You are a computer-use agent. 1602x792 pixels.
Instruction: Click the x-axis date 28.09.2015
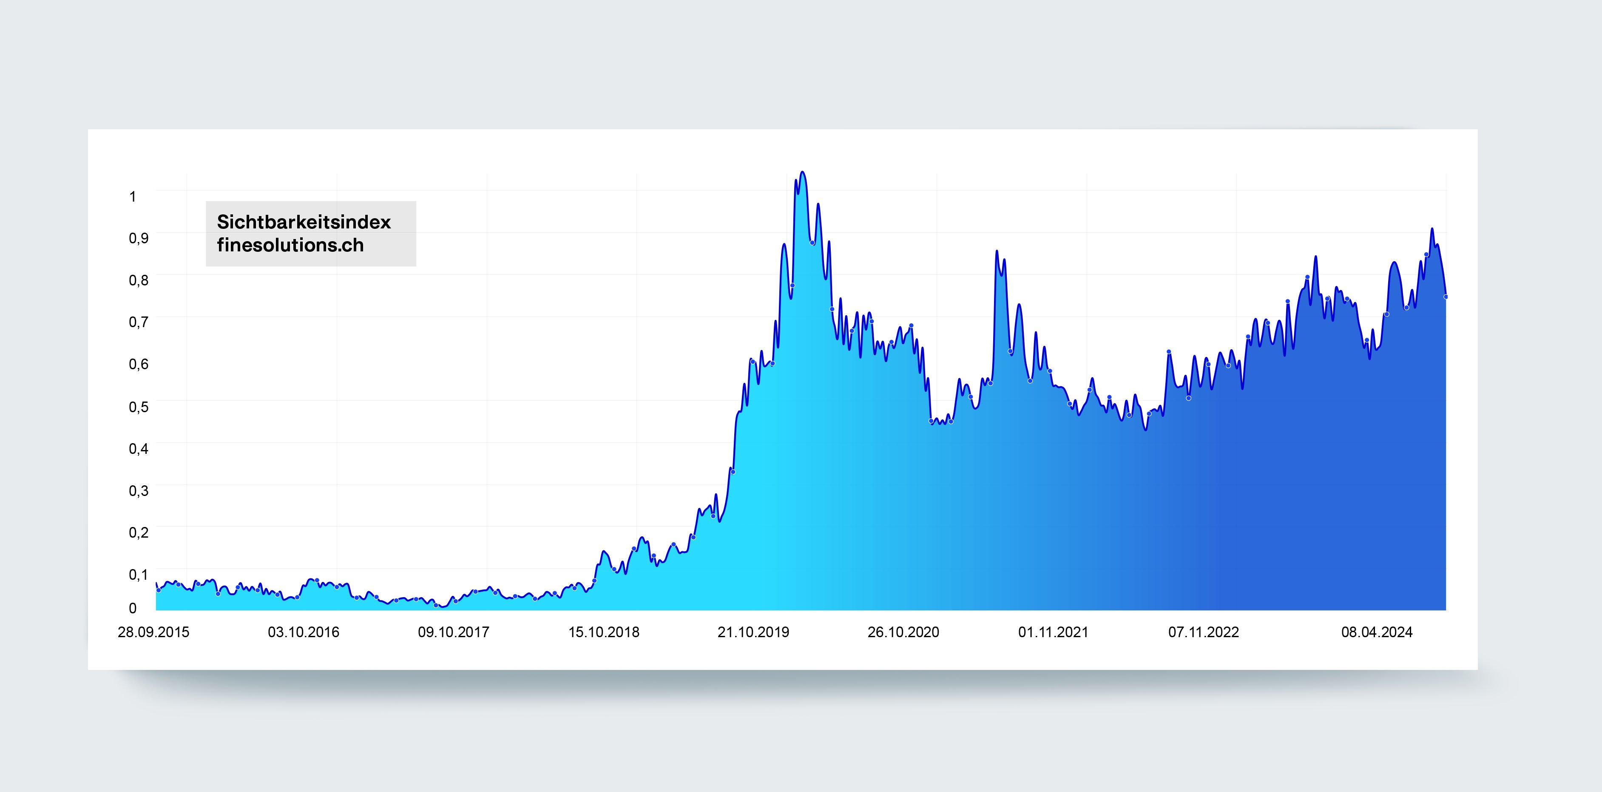pyautogui.click(x=153, y=632)
